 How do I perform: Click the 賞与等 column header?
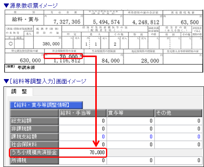(130, 113)
